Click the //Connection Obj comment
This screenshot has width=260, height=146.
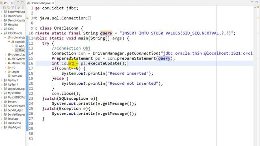pyautogui.click(x=71, y=48)
